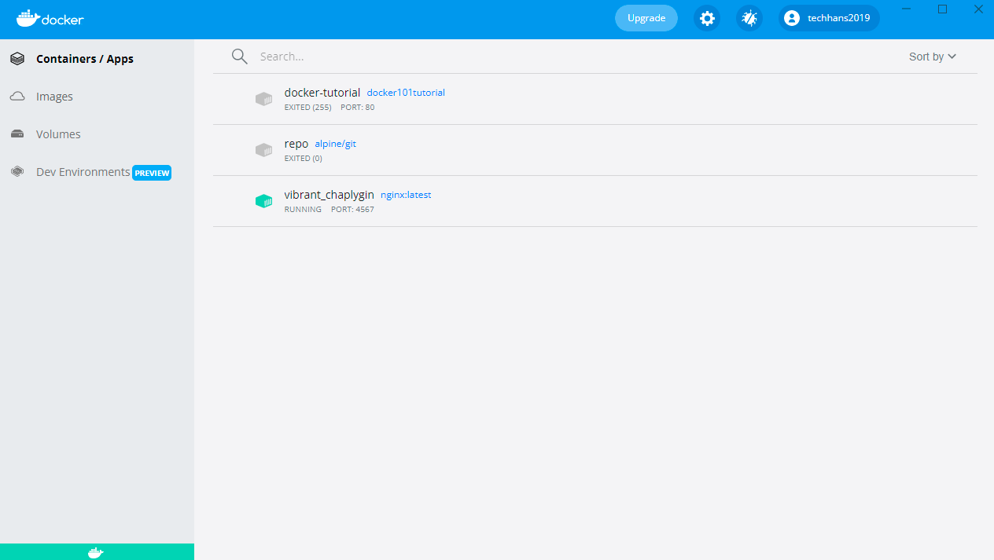Select the repo container name

pos(296,144)
